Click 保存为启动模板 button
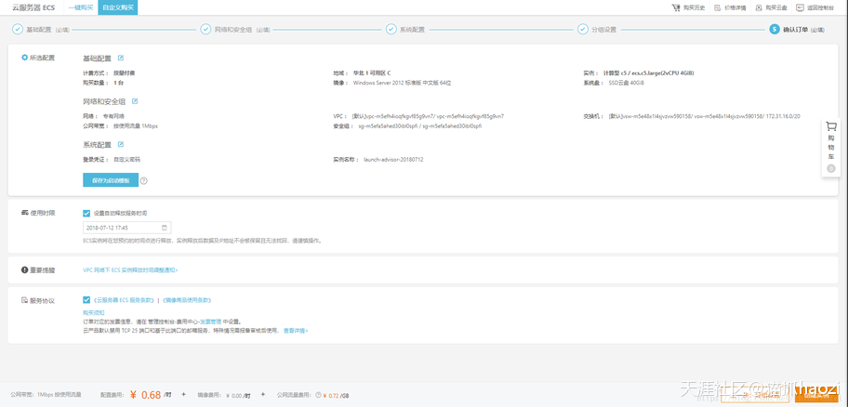 tap(111, 180)
